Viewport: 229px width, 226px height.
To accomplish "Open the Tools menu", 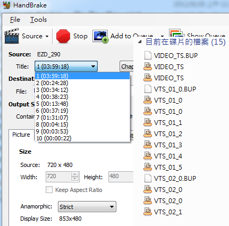I will pos(38,20).
